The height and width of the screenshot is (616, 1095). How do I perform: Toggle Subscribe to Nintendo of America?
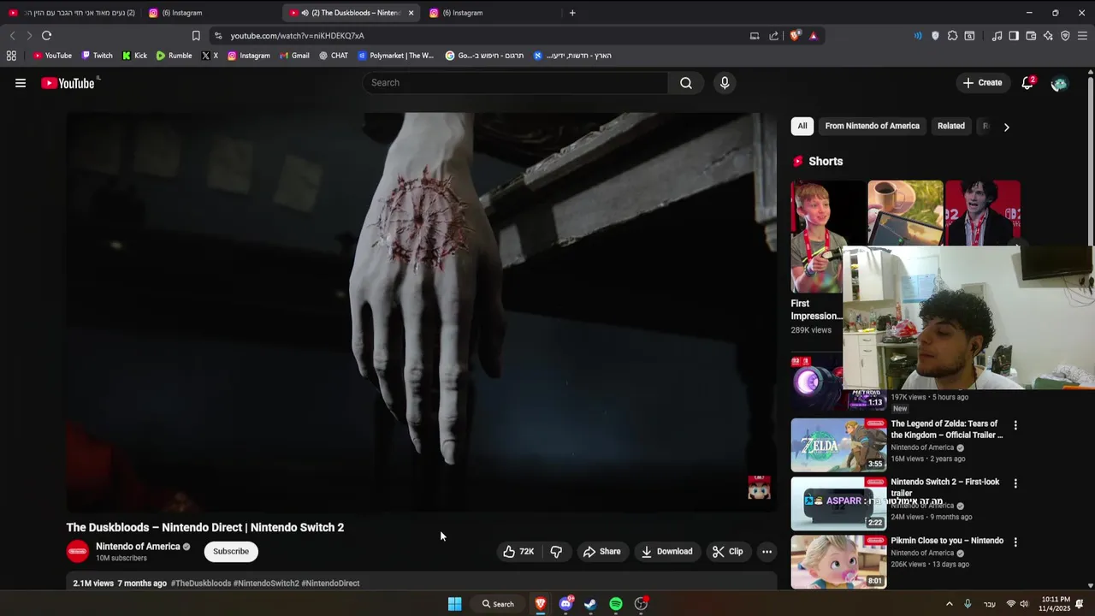pos(231,552)
